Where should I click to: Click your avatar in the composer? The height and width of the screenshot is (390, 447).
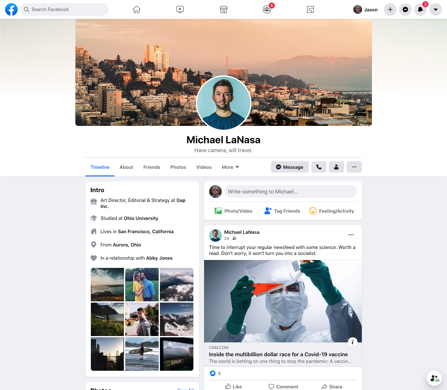[215, 192]
